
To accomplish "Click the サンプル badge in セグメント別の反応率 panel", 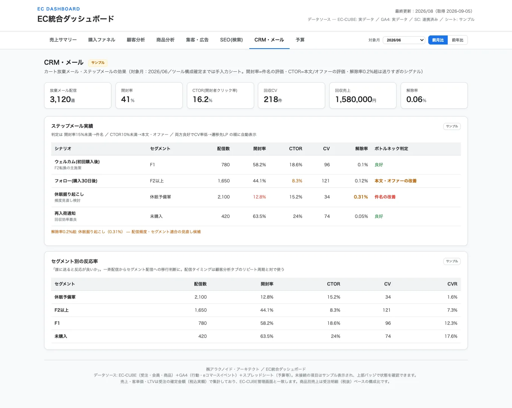I will 452,261.
